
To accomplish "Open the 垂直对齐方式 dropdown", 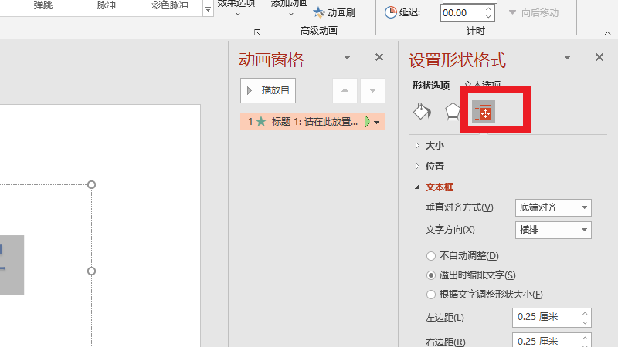I will pyautogui.click(x=552, y=207).
